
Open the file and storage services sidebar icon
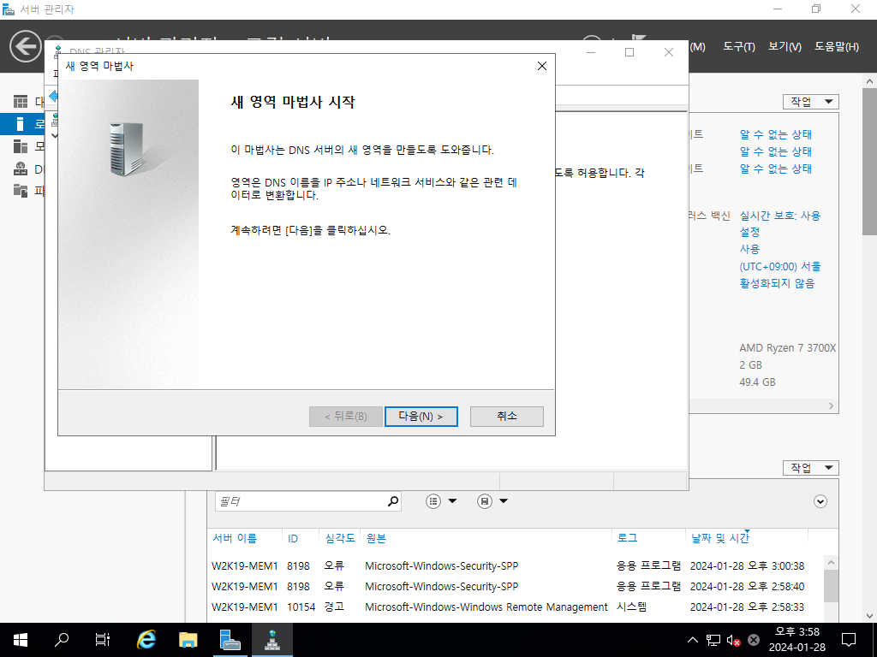[x=21, y=191]
